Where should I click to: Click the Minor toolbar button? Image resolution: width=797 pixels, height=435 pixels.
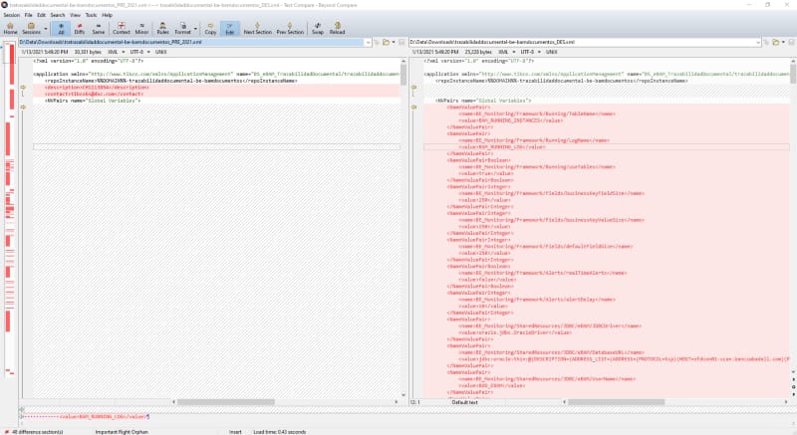(x=142, y=28)
